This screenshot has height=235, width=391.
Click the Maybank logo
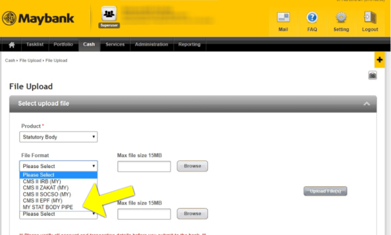pos(38,18)
